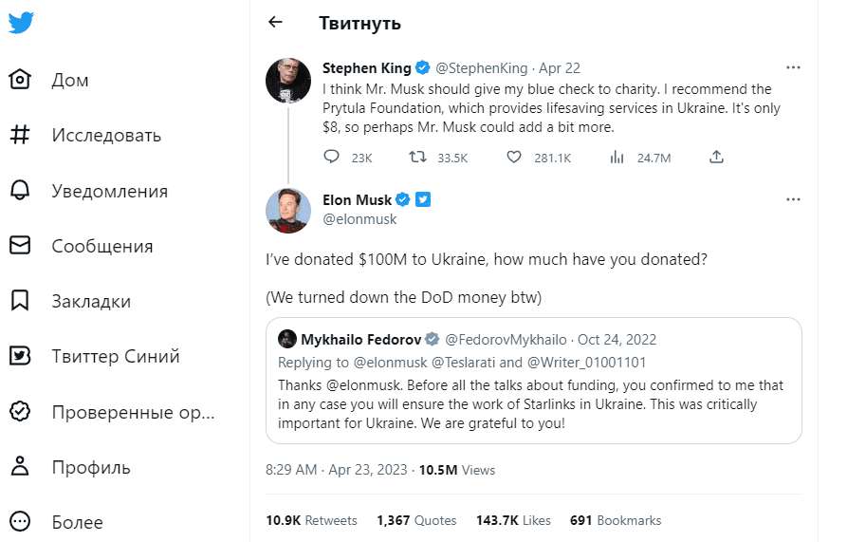Retweet Stephen King's tweet

pyautogui.click(x=416, y=158)
